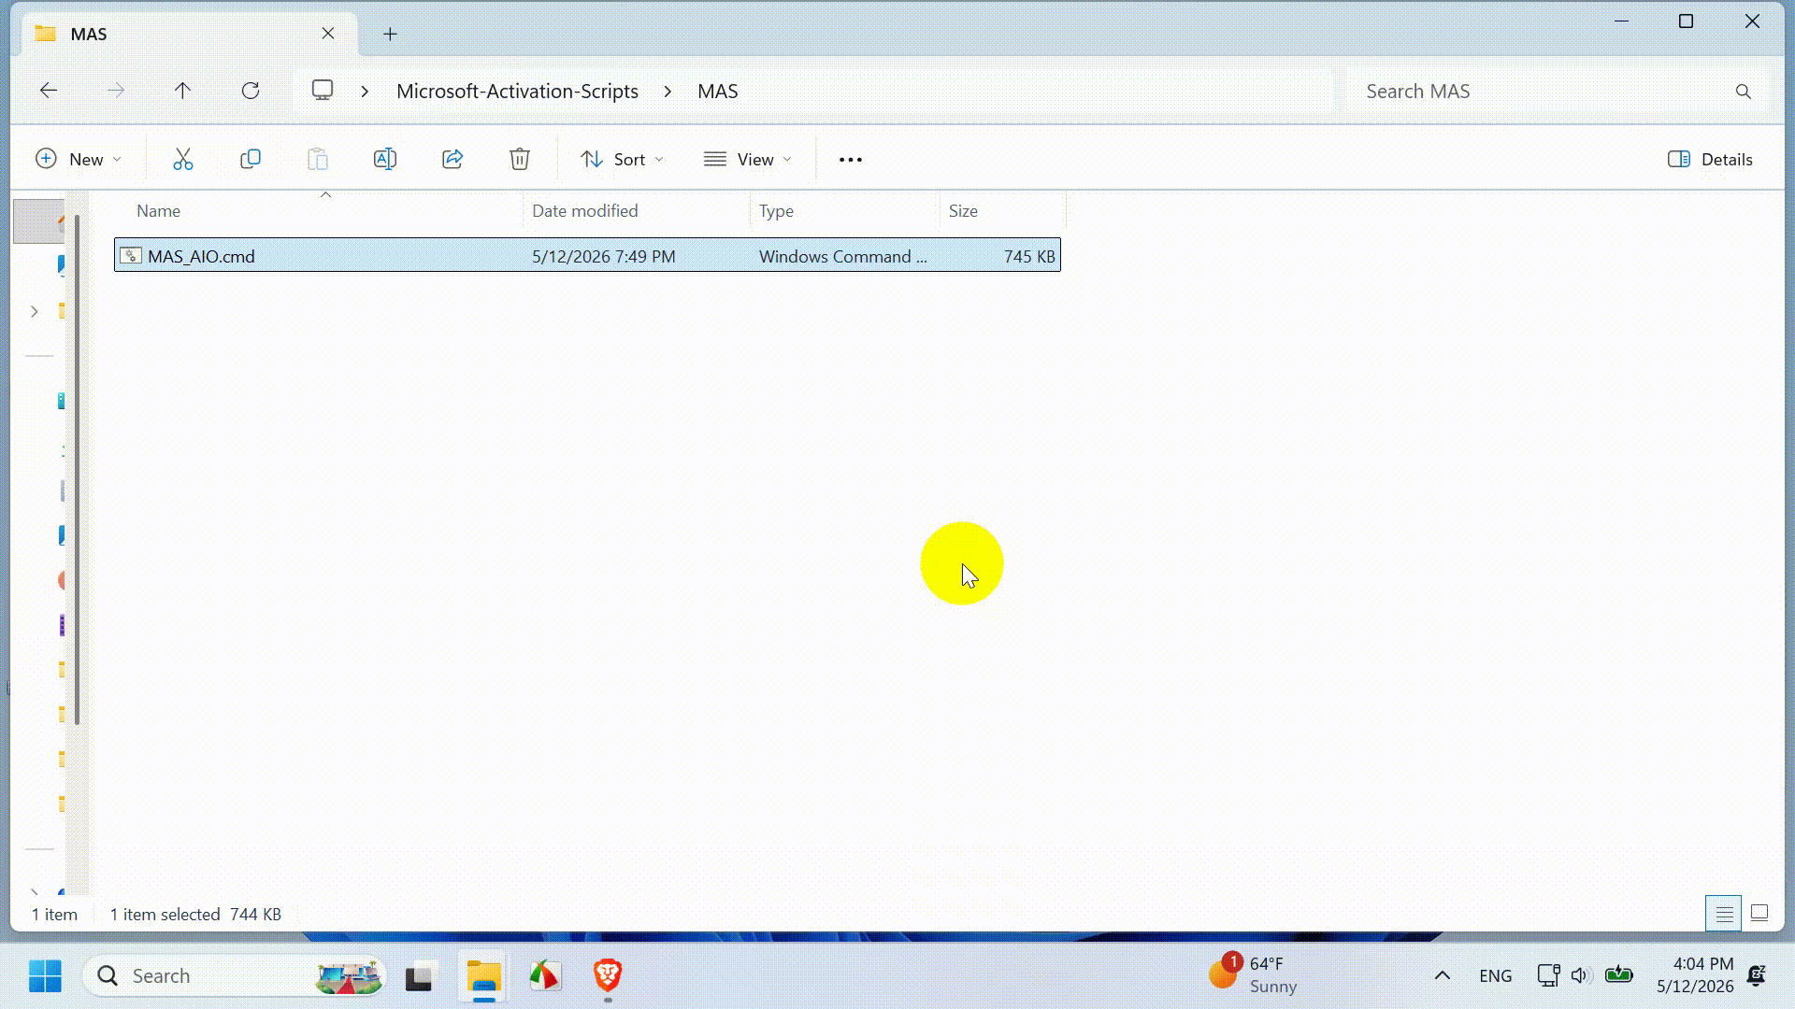
Task: Click the MAS_AIO.cmd file icon
Action: (x=131, y=256)
